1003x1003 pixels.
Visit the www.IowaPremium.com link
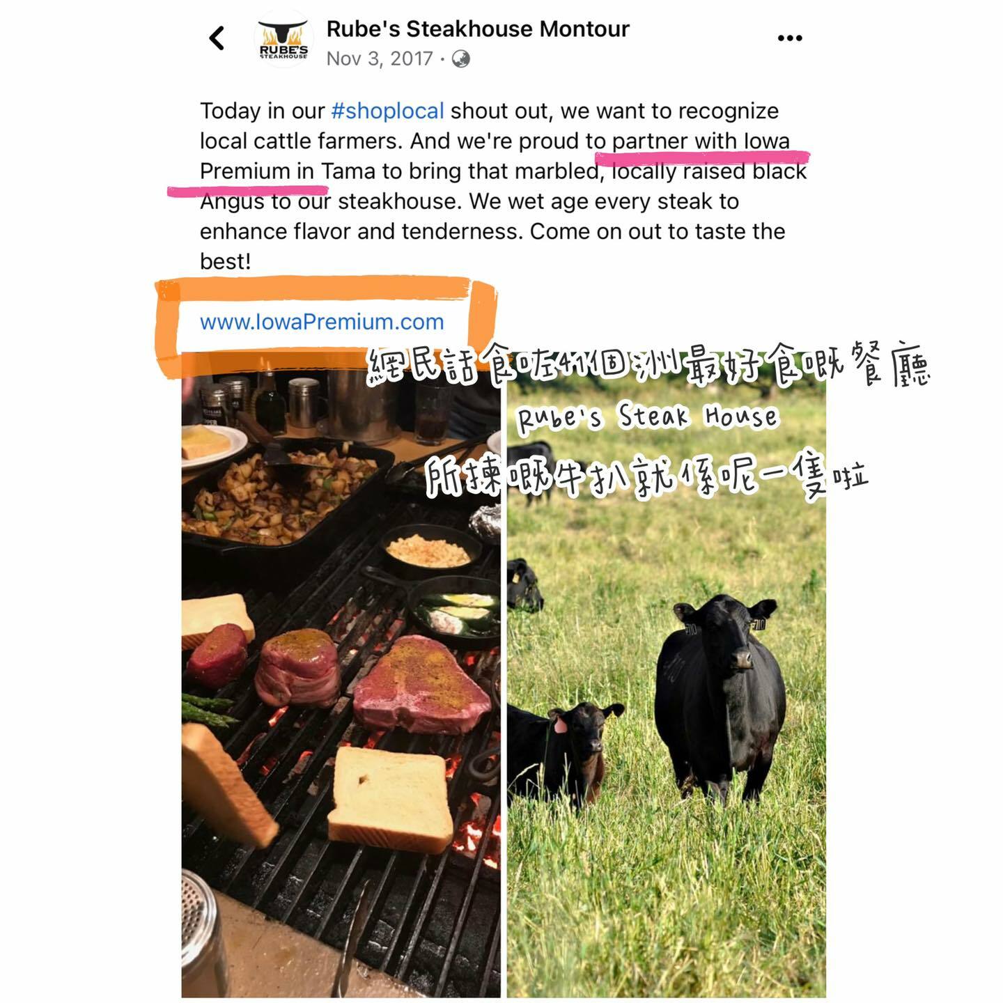pyautogui.click(x=322, y=322)
